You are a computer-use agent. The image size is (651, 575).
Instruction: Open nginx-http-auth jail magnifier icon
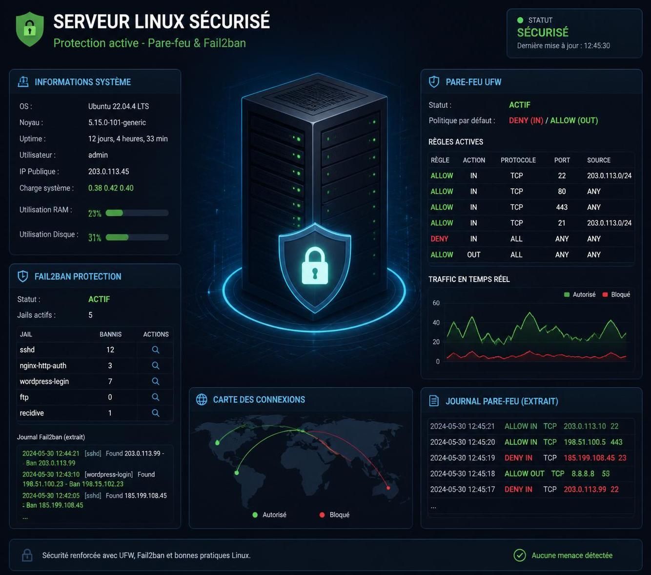pyautogui.click(x=156, y=365)
